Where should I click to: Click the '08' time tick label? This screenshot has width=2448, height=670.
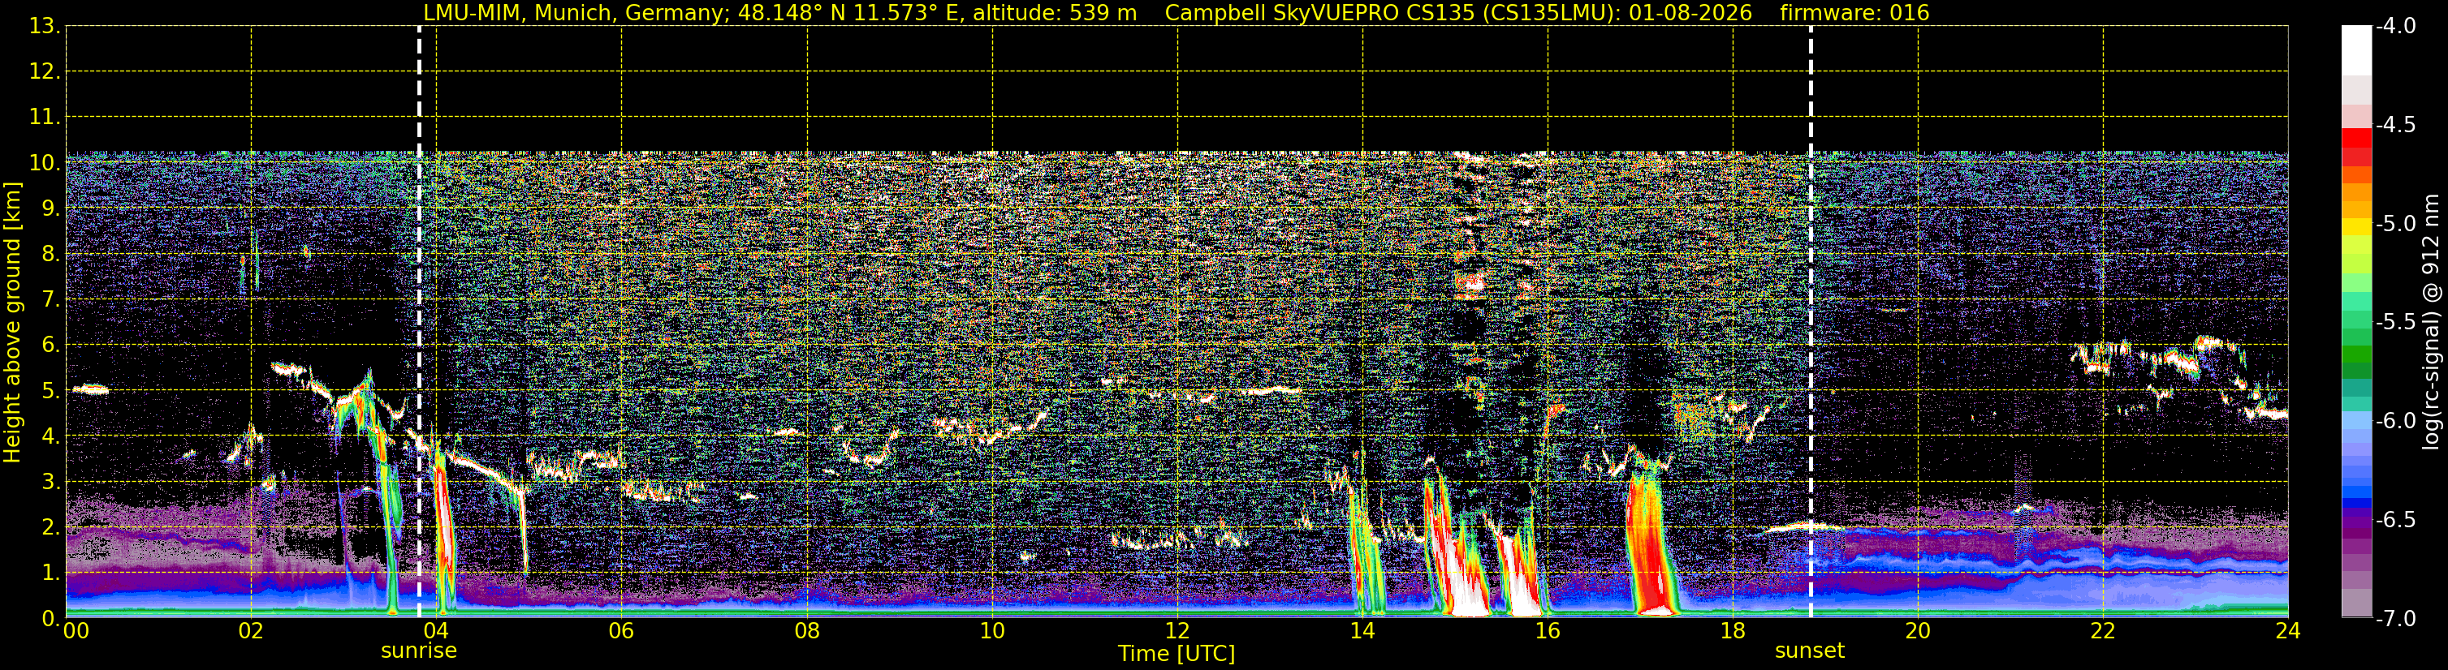point(807,631)
